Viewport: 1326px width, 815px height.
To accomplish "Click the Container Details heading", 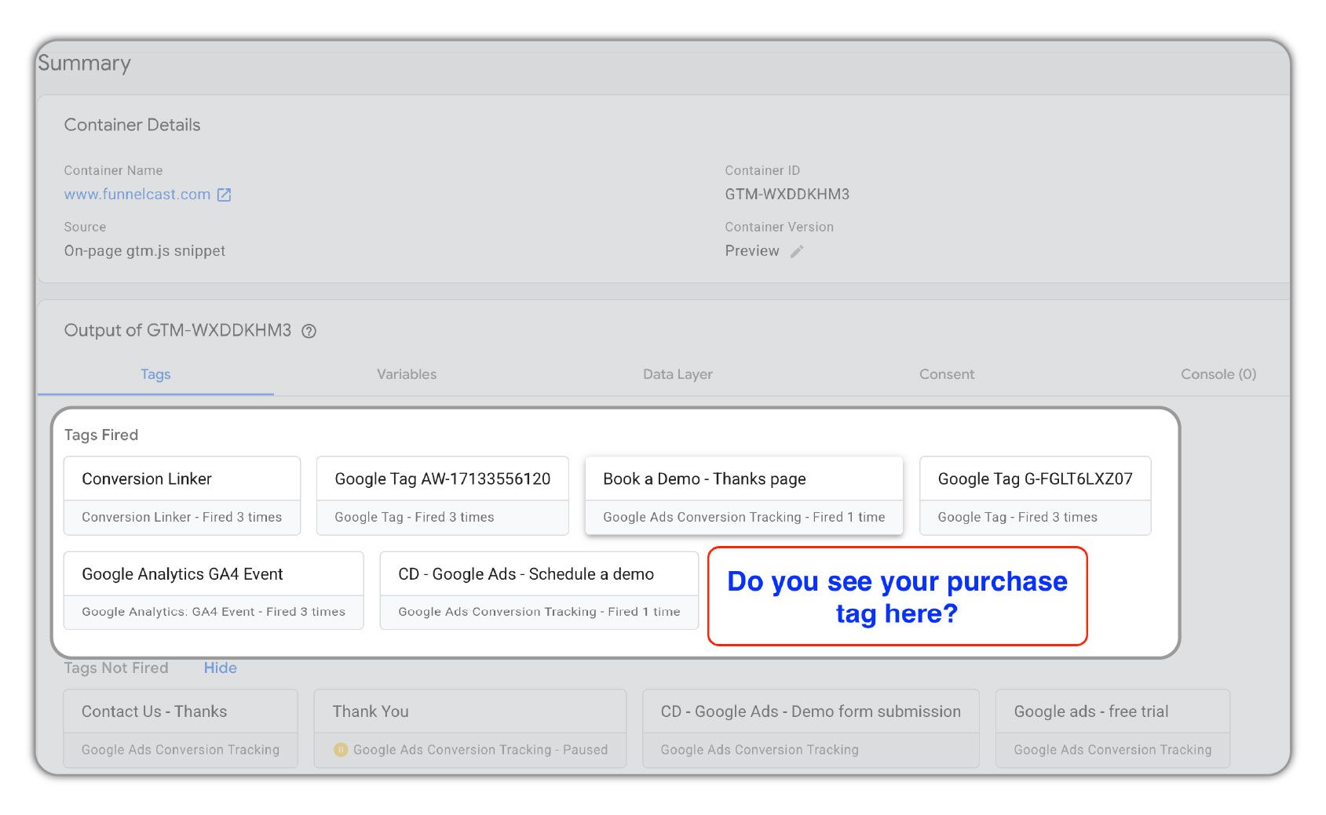I will pyautogui.click(x=132, y=125).
